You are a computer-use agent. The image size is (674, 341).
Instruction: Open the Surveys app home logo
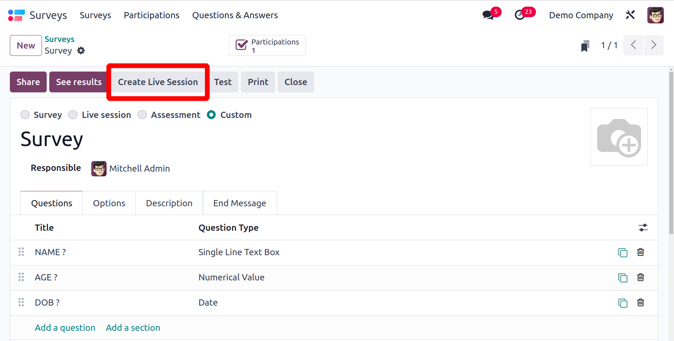click(x=16, y=15)
